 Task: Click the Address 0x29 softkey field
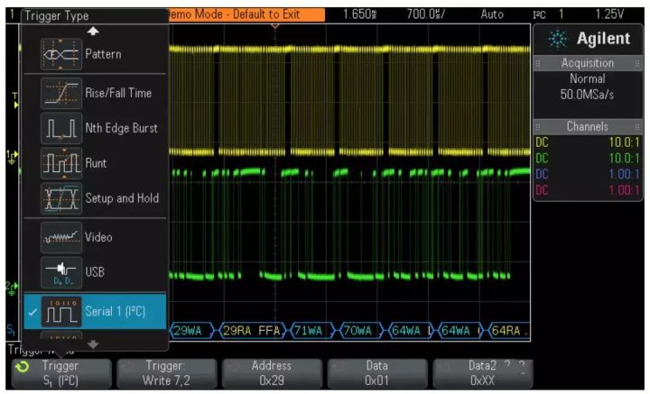[272, 373]
